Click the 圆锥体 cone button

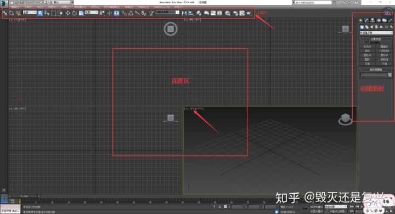coord(384,47)
